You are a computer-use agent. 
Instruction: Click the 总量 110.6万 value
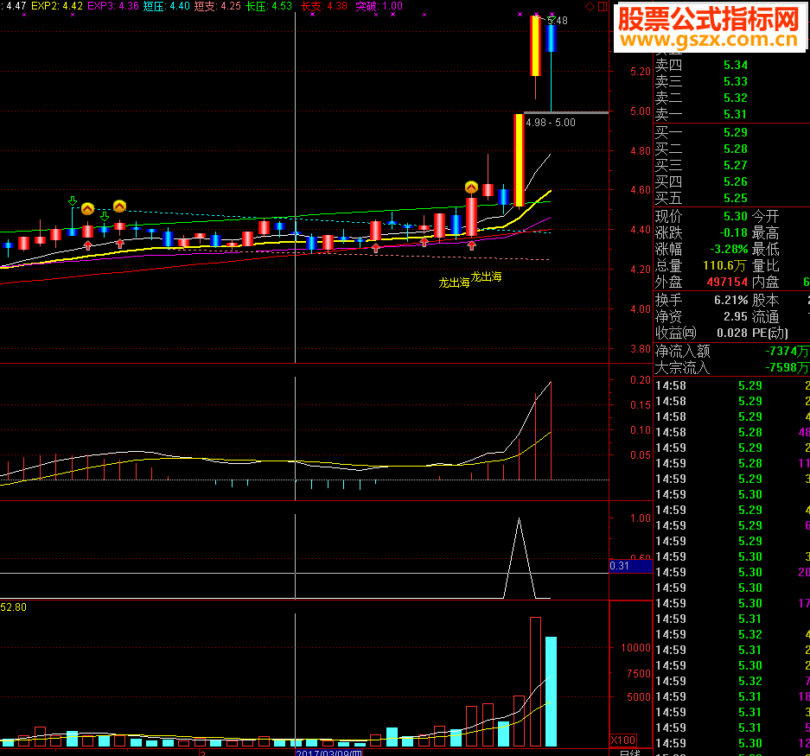point(724,266)
